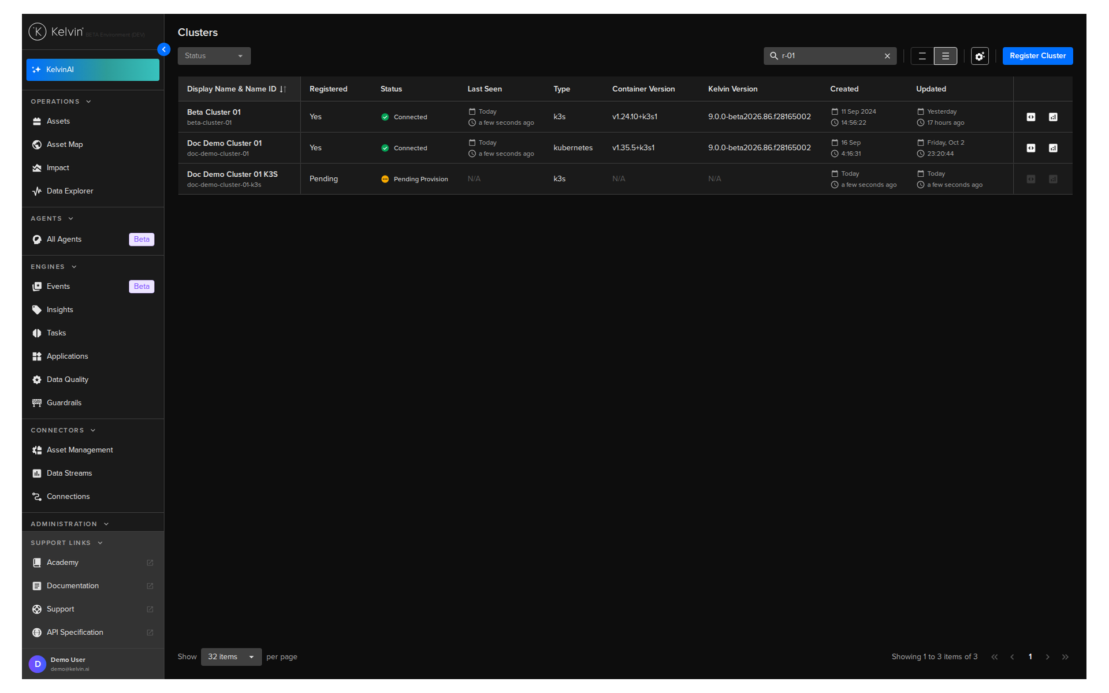Click the kubernetes type cell
The height and width of the screenshot is (693, 1109).
click(573, 148)
